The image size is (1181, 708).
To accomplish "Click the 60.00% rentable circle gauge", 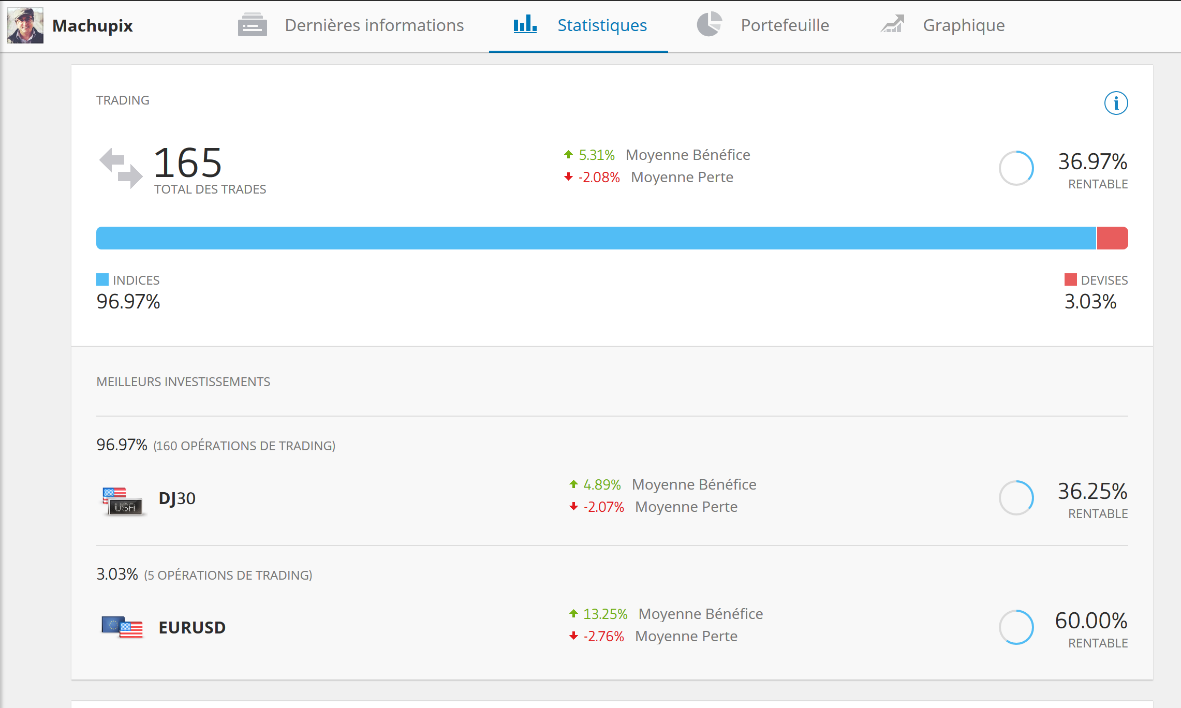I will tap(1016, 627).
